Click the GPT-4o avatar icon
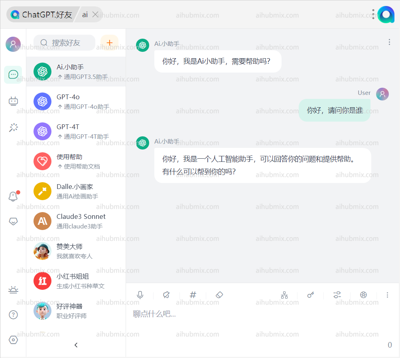Screen dimensions: 400x358 click(x=42, y=102)
